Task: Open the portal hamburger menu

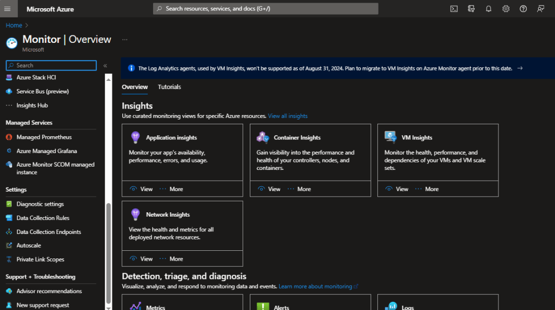Action: 8,9
